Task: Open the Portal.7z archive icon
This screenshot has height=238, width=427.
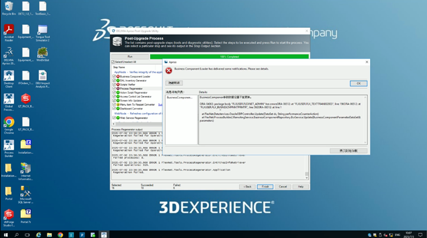Action: 25,217
